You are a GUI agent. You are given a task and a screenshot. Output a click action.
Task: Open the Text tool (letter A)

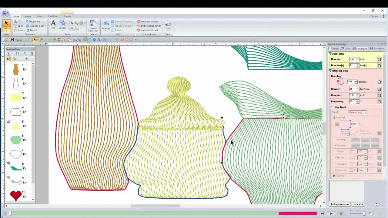click(x=53, y=25)
